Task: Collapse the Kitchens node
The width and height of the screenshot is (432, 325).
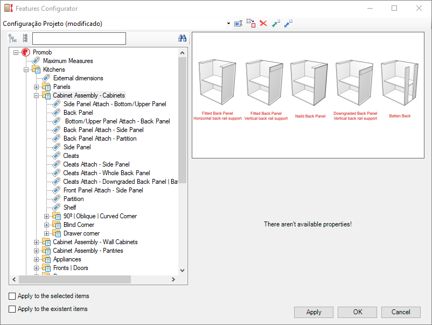Action: pos(26,70)
